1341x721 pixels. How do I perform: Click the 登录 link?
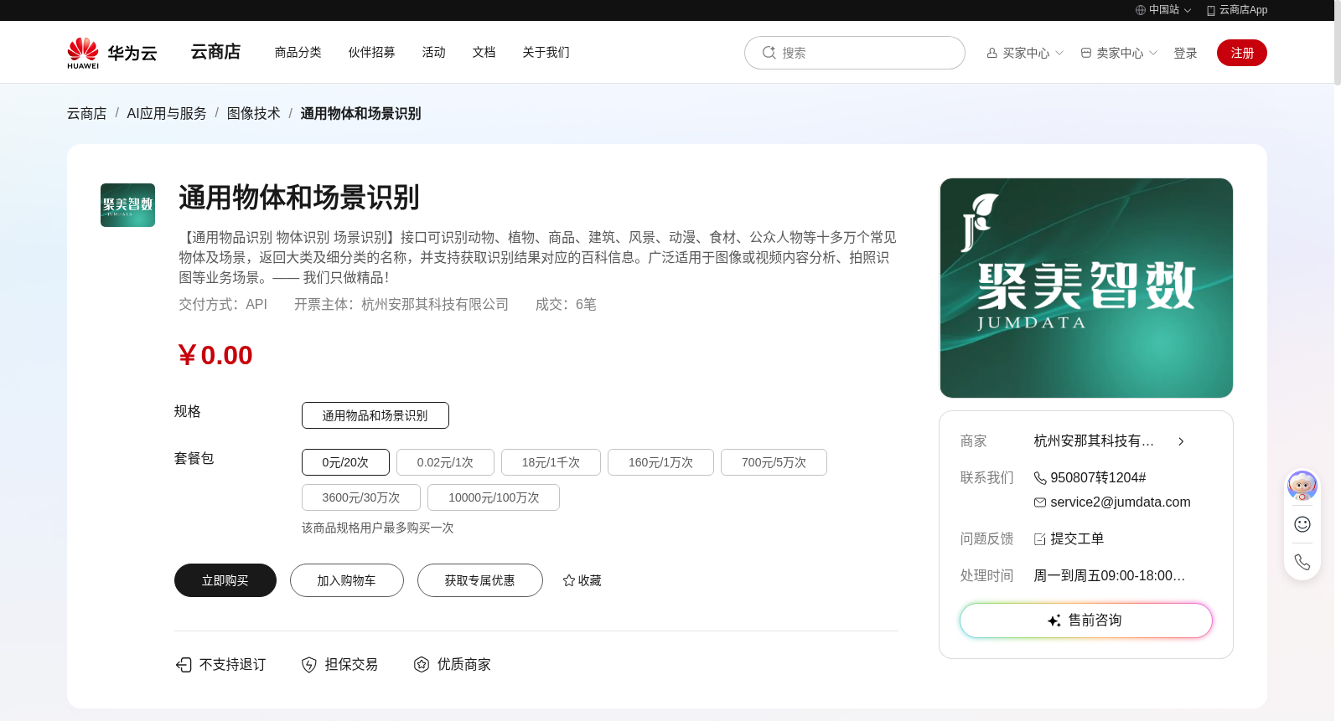(1185, 53)
